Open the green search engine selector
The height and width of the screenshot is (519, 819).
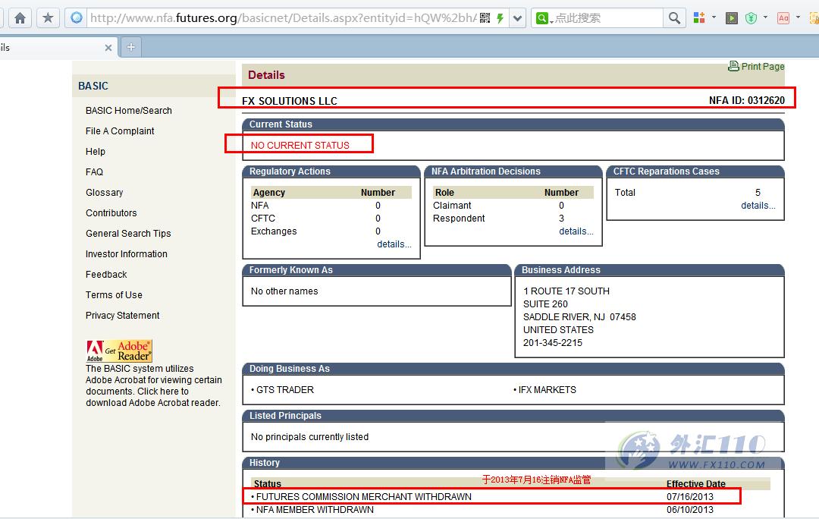click(x=543, y=18)
